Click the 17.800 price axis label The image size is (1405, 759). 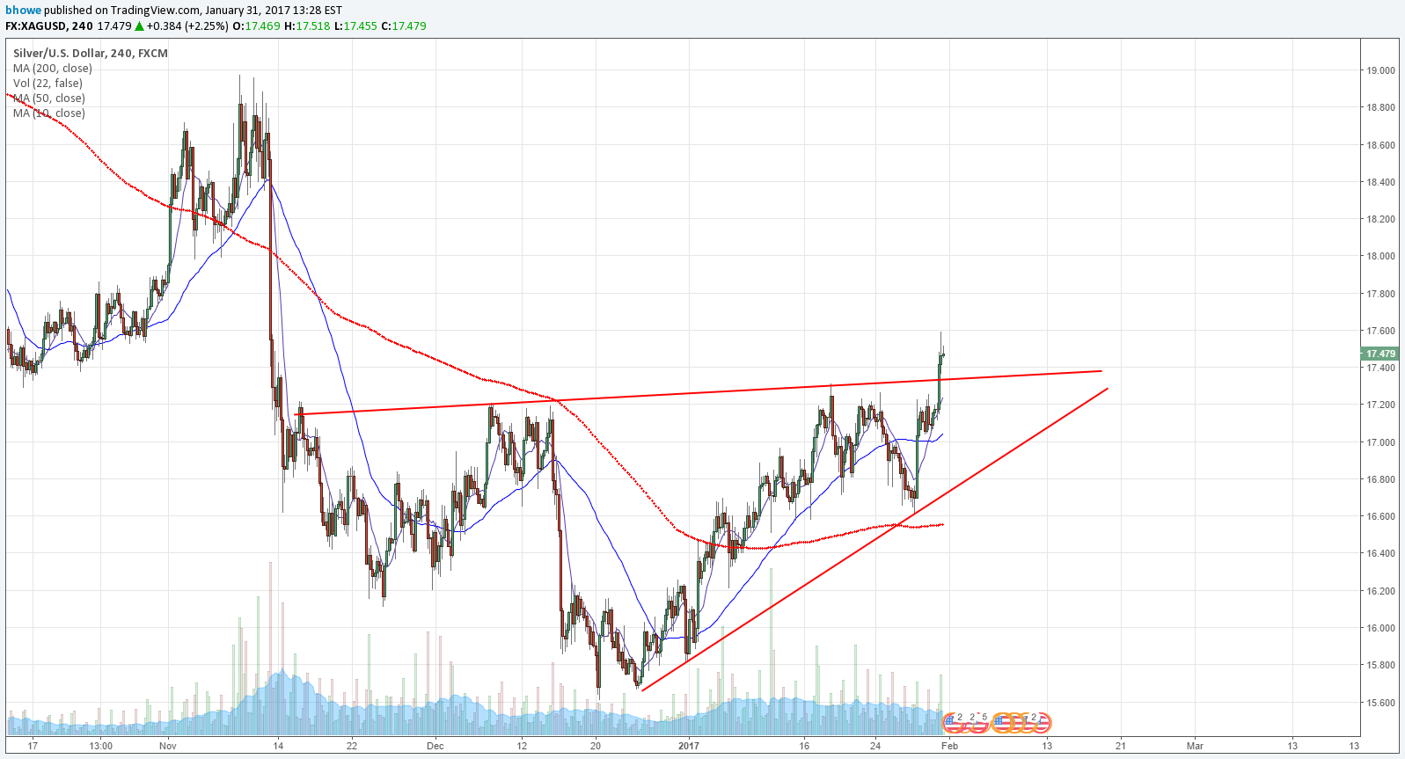1380,294
